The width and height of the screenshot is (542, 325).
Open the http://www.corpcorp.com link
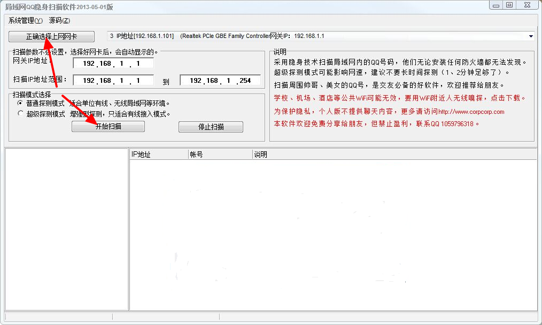(471, 112)
